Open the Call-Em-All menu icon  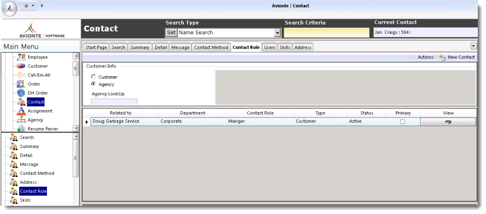(x=21, y=75)
